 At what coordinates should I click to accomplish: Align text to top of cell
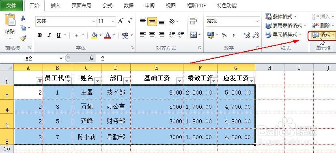[x=143, y=21]
